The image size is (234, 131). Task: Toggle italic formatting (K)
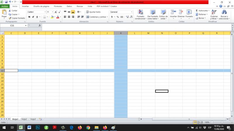(33, 17)
